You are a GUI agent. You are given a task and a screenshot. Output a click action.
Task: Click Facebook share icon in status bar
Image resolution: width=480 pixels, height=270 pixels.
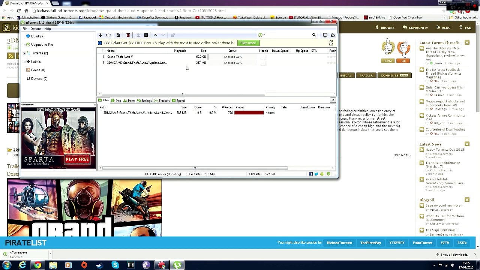pos(311,174)
